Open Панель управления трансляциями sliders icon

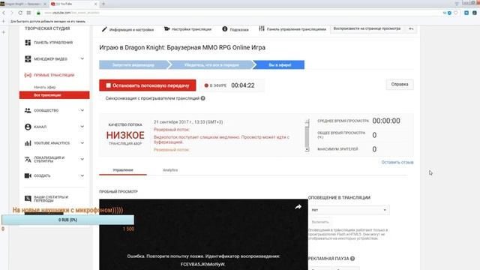tap(262, 28)
